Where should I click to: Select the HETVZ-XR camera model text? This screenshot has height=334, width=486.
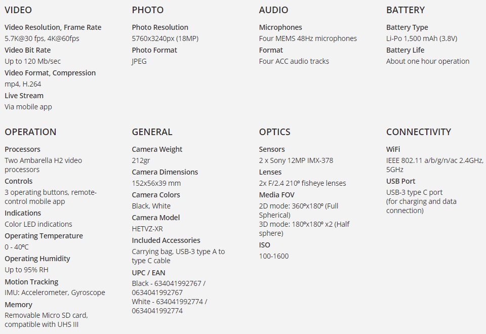[x=147, y=229]
